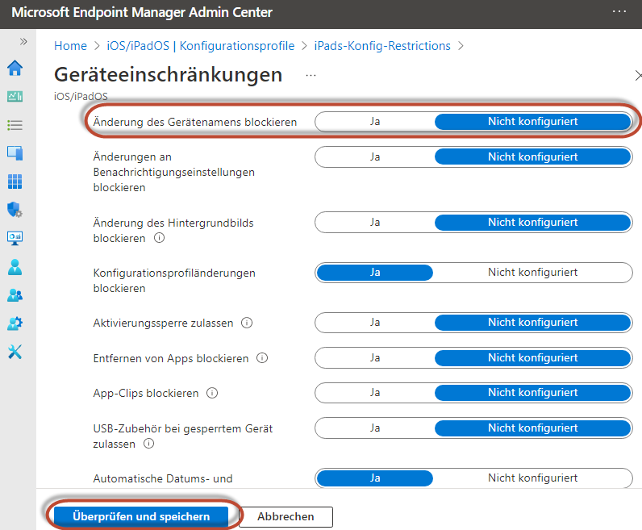Open the Dashboard chart icon in sidebar

[15, 96]
